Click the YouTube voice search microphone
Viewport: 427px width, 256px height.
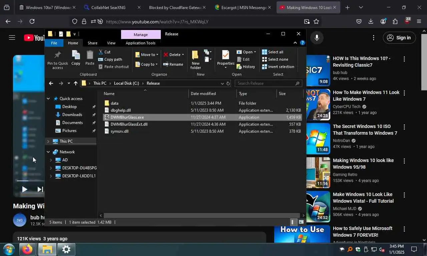point(317,38)
